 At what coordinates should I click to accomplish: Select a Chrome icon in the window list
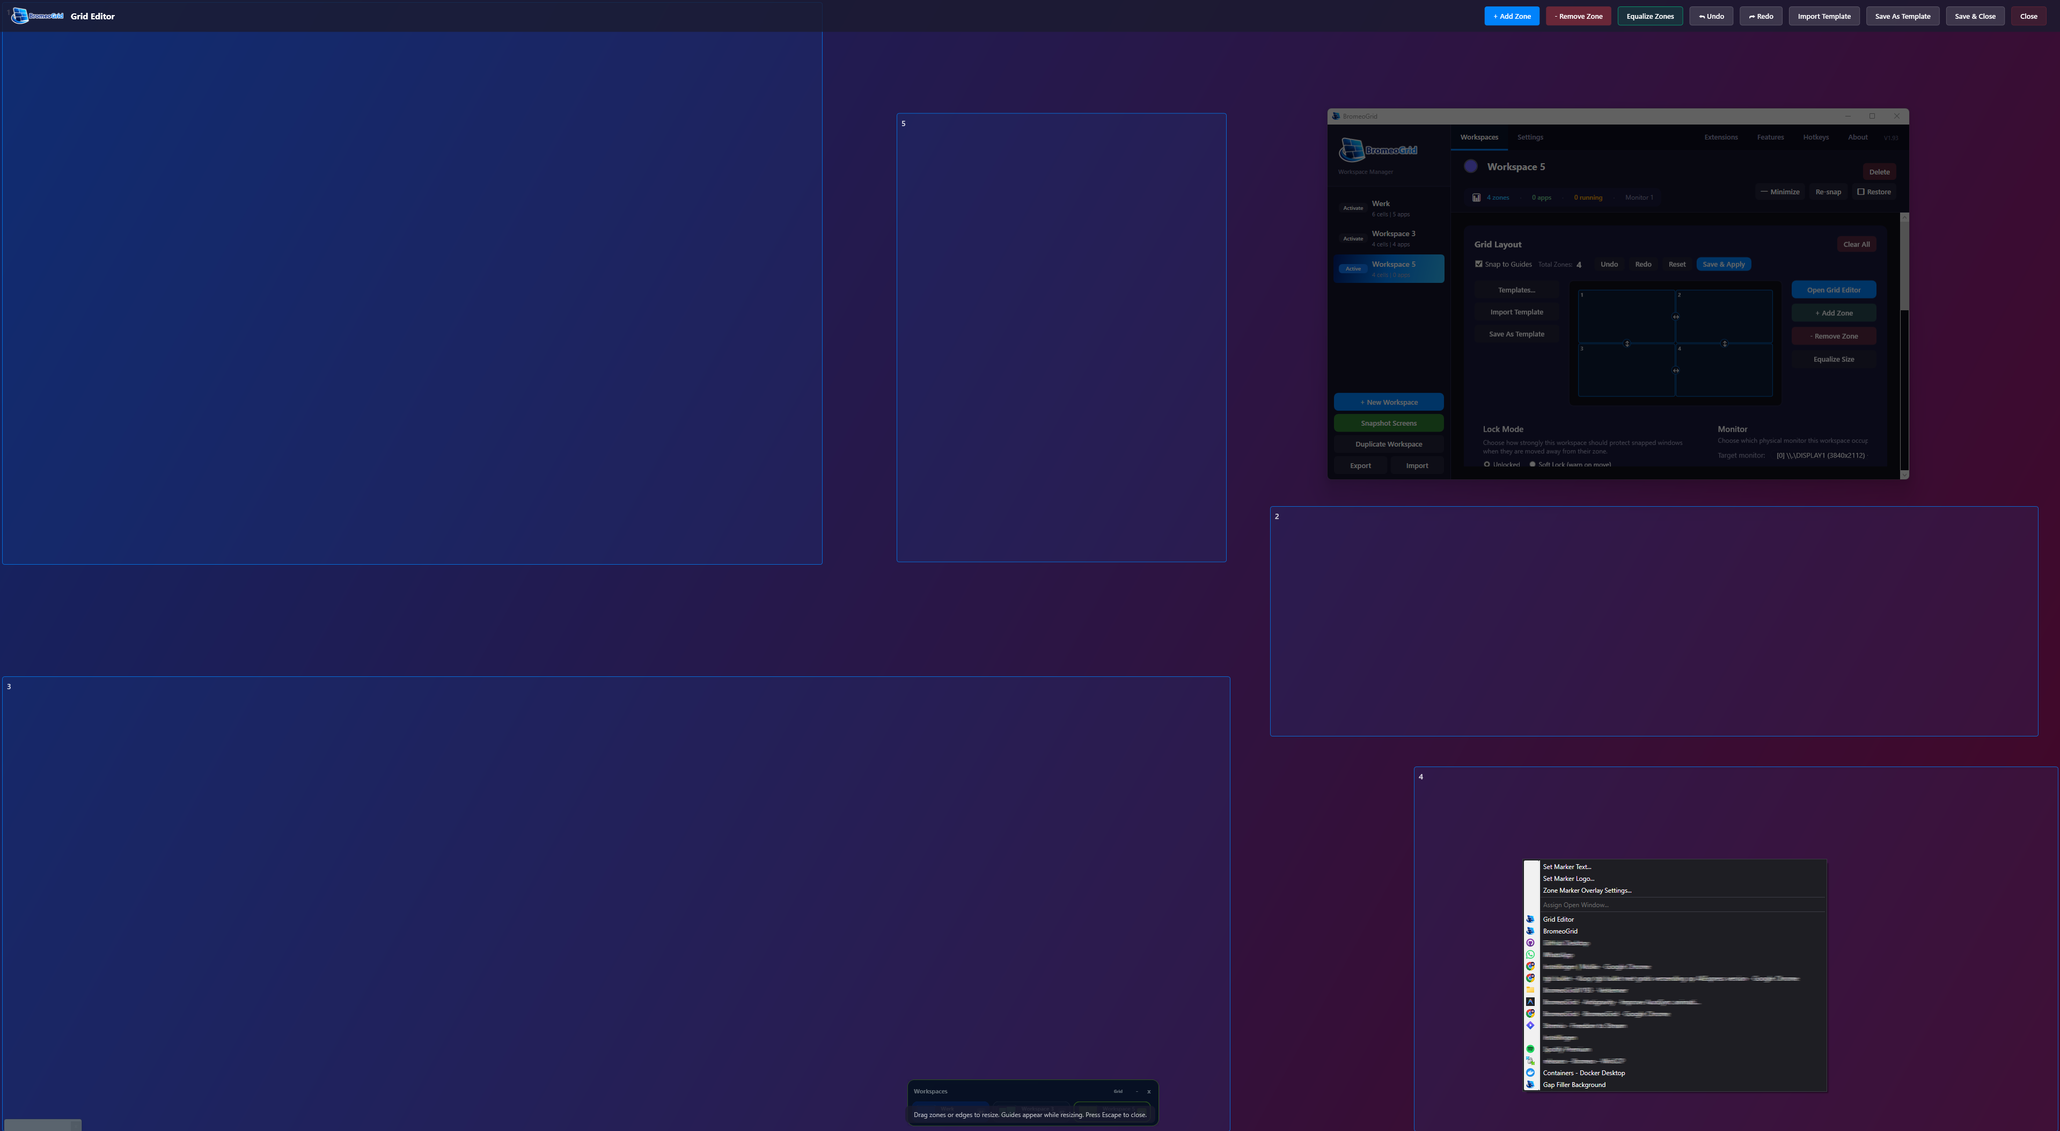[x=1530, y=966]
